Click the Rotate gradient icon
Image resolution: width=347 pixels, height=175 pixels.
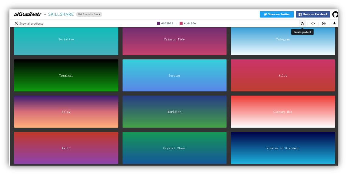click(x=302, y=23)
